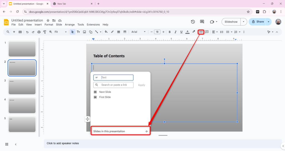Open the text color picker
Image resolution: width=285 pixels, height=151 pixels.
pyautogui.click(x=187, y=32)
